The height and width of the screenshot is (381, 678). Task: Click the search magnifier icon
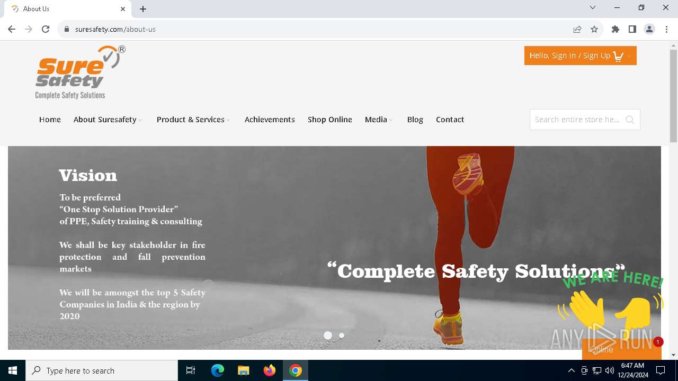click(x=630, y=120)
